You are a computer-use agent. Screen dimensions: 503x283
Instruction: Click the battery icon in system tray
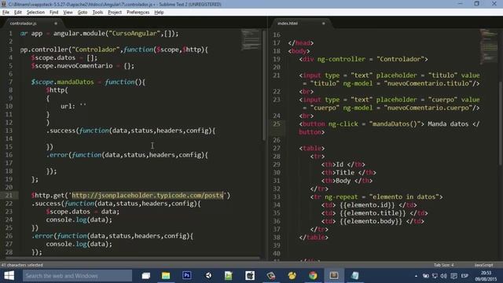426,276
